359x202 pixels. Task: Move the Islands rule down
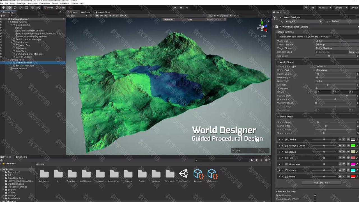344,170
